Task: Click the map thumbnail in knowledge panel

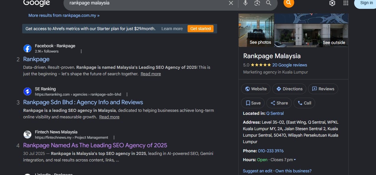Action: pos(311,18)
